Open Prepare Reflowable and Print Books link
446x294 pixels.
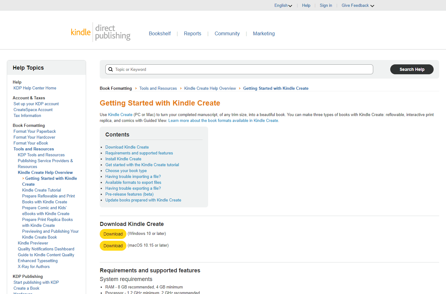tap(48, 199)
